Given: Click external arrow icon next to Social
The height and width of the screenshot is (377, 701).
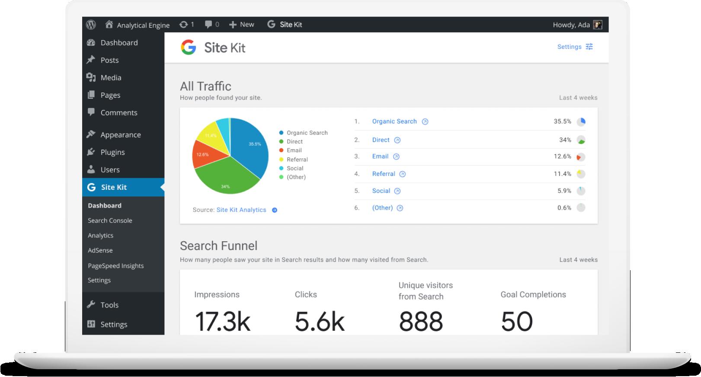Looking at the screenshot, I should click(x=397, y=191).
